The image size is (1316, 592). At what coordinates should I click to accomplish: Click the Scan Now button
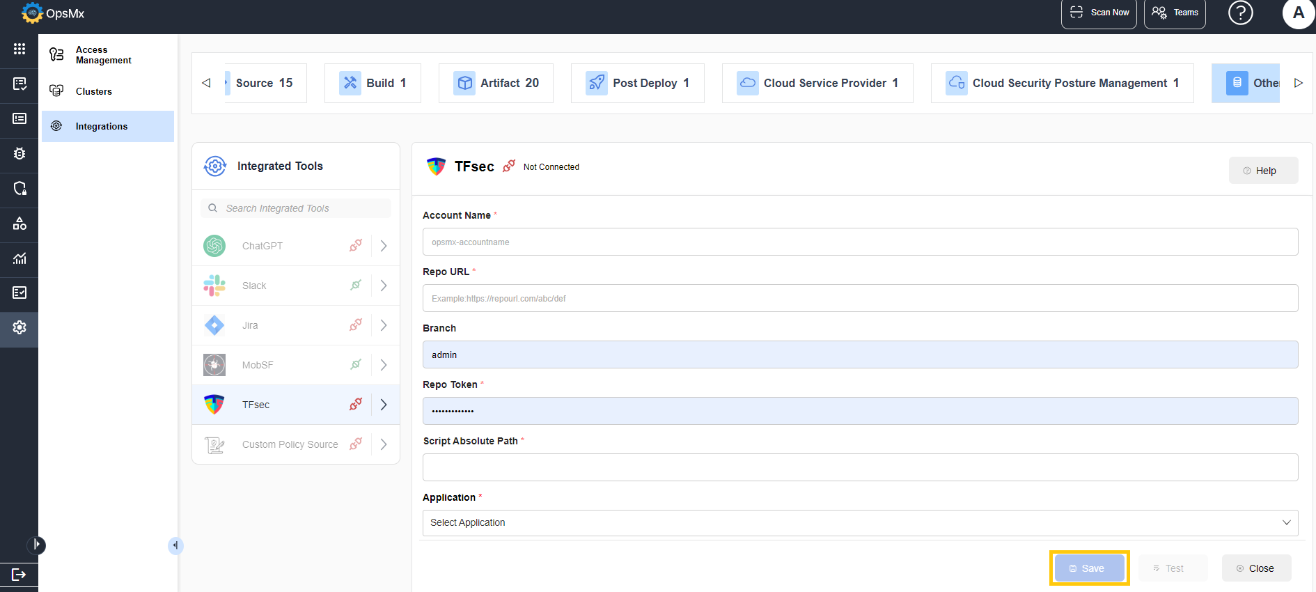click(1099, 13)
